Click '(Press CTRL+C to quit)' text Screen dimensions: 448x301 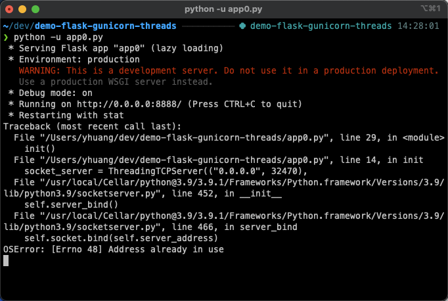pos(245,104)
